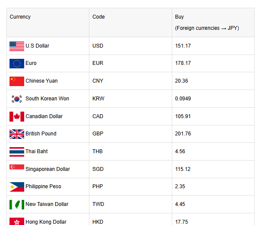Click the Currency column header
Screen dimensions: 265x225
click(20, 17)
